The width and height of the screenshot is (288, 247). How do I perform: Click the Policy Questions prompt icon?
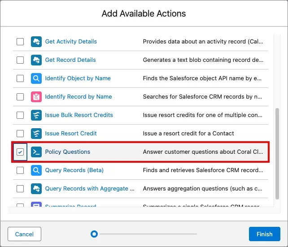pos(36,152)
